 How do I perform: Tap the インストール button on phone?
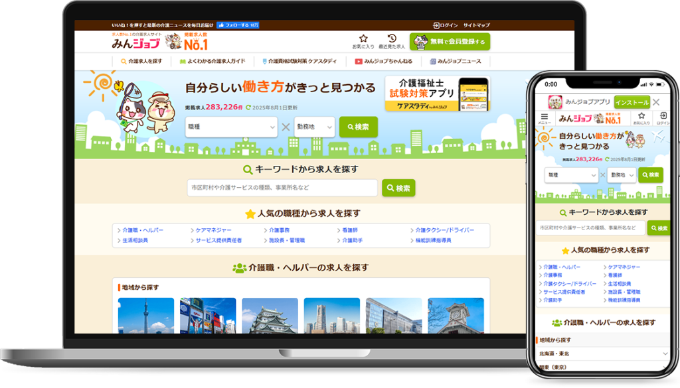pyautogui.click(x=632, y=102)
